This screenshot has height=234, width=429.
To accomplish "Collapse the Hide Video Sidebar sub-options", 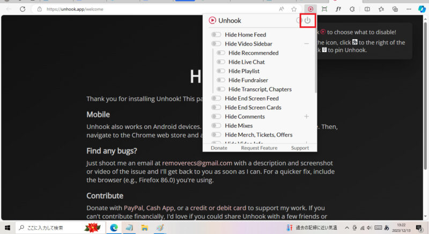I will 306,44.
